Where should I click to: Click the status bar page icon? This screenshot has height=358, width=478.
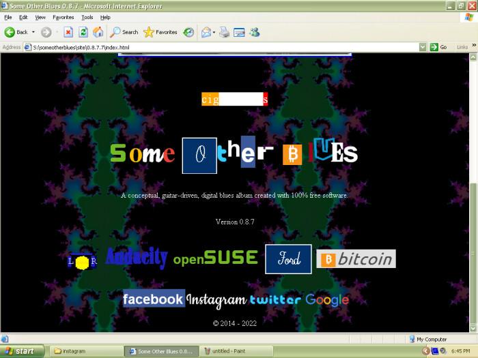click(5, 339)
